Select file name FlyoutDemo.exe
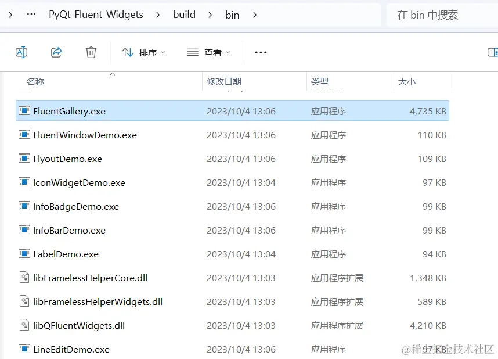The width and height of the screenshot is (498, 359). 68,159
